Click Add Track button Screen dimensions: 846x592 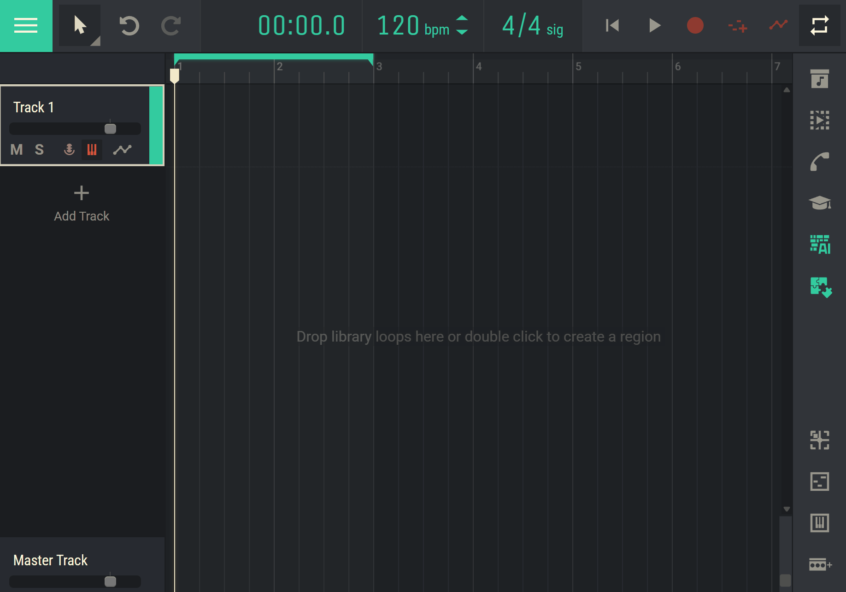tap(82, 203)
